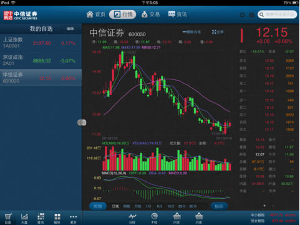Screen dimensions: 300x225
Task: Tap 闪卖 quick sell basket icon
Action: point(199,218)
